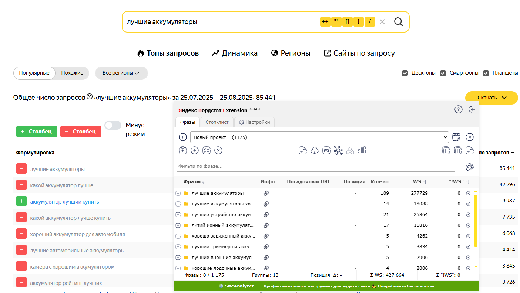
Task: Open the Сайты по запросу tab
Action: (x=359, y=53)
